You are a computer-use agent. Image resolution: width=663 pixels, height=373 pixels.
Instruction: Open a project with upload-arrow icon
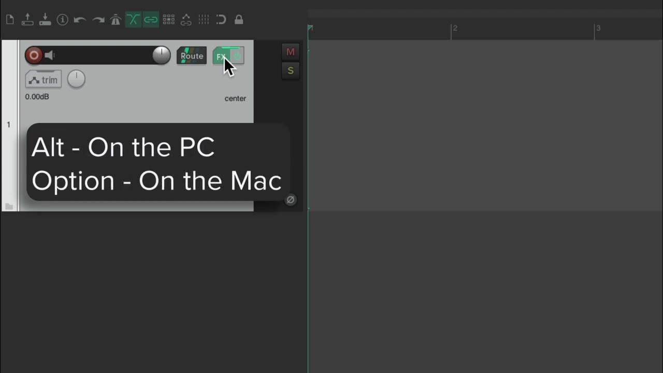click(27, 20)
